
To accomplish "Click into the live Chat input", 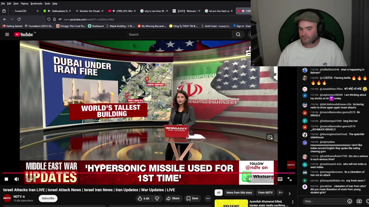I will [324, 201].
